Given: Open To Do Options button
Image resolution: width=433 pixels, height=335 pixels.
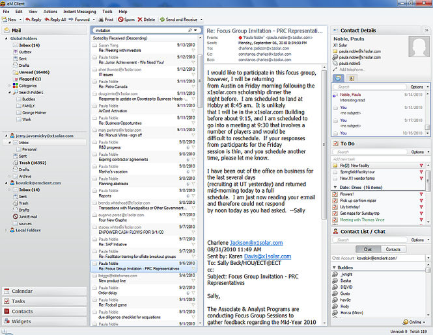Looking at the screenshot, I should click(x=420, y=152).
